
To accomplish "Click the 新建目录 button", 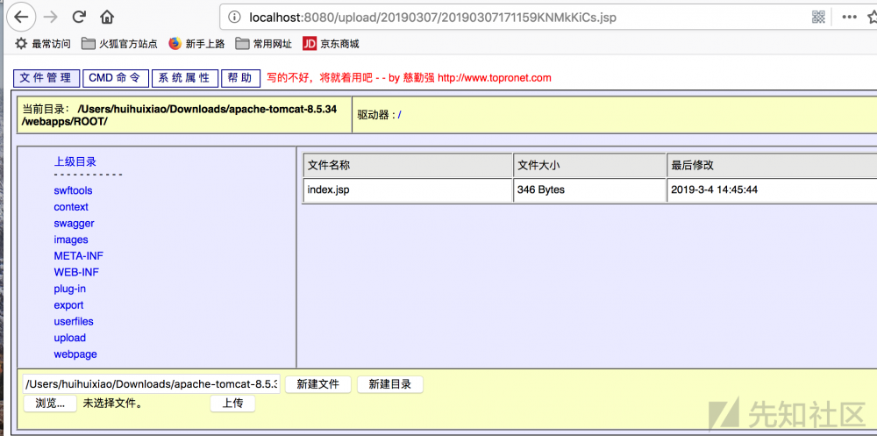I will (390, 384).
